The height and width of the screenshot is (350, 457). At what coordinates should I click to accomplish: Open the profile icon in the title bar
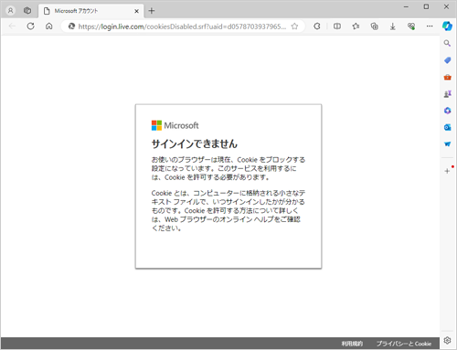pyautogui.click(x=10, y=11)
